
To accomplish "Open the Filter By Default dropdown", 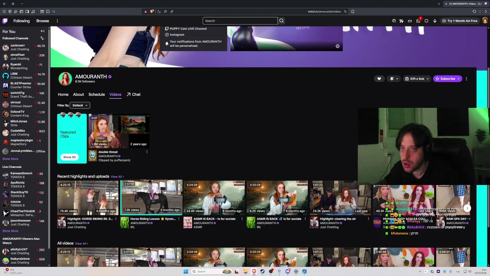I will point(80,105).
